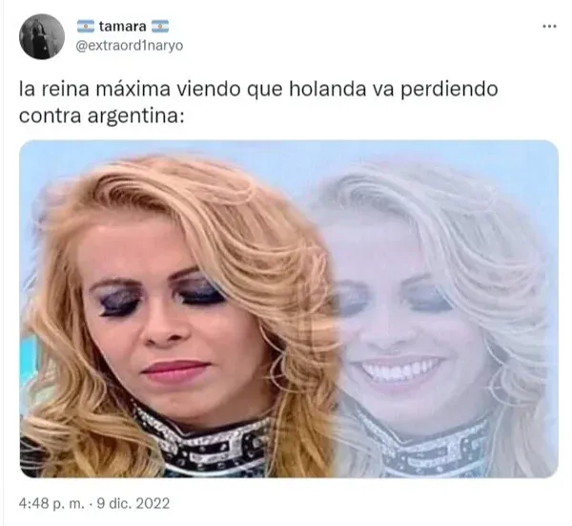572x526 pixels.
Task: Click the left woman's closed eyes with eyeshadow
Action: pyautogui.click(x=160, y=294)
